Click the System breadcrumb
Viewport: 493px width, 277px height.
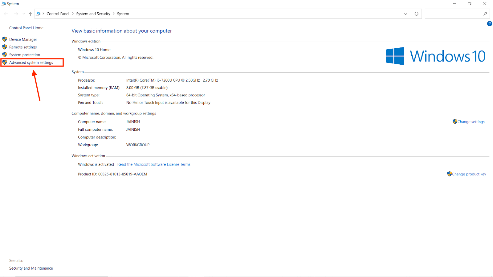click(123, 14)
